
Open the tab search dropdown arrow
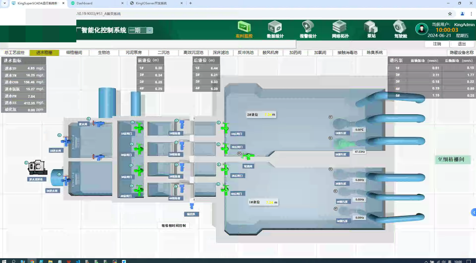click(x=4, y=3)
